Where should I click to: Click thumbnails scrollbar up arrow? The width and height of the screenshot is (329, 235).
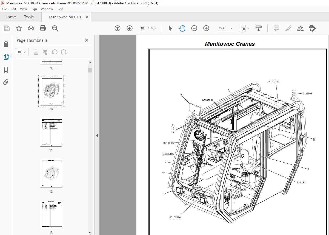pos(90,62)
